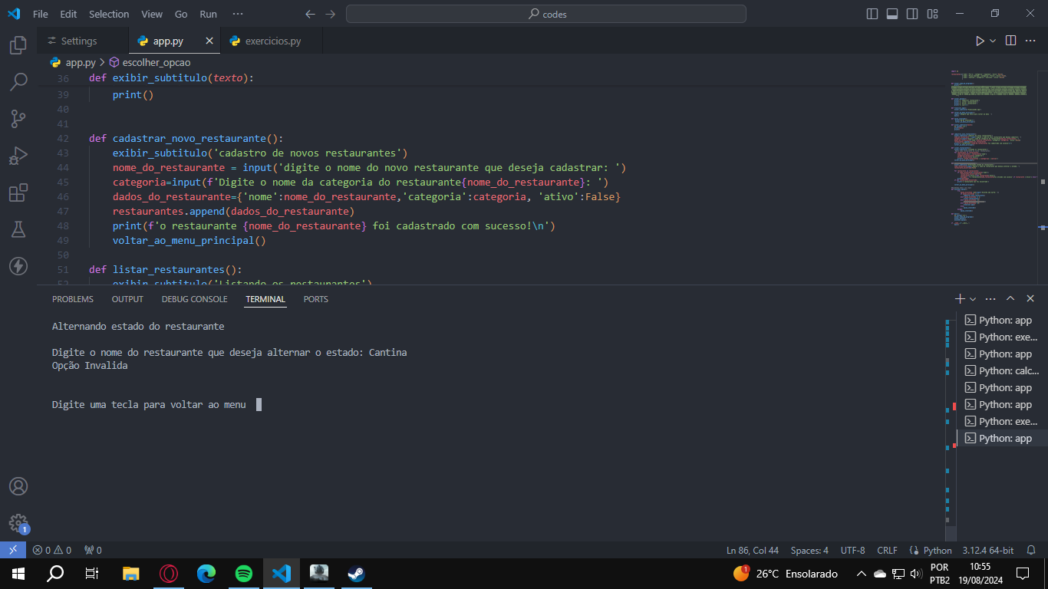The width and height of the screenshot is (1048, 589).
Task: Maximize the panel size with chevron up
Action: 1010,298
